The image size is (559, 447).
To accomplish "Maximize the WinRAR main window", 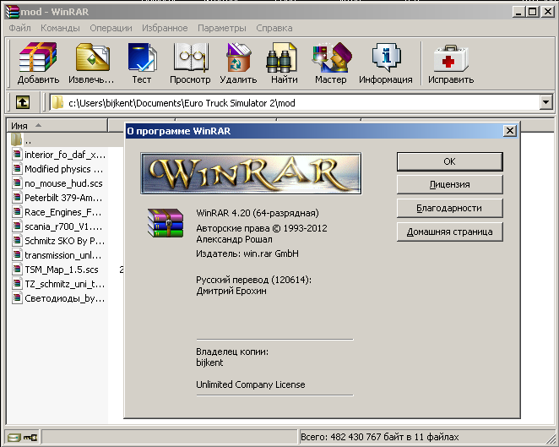I will click(x=533, y=12).
